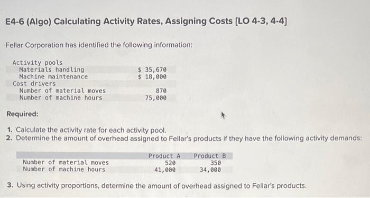The width and height of the screenshot is (370, 198).
Task: Click the 41,000 machine hours cell
Action: [165, 170]
